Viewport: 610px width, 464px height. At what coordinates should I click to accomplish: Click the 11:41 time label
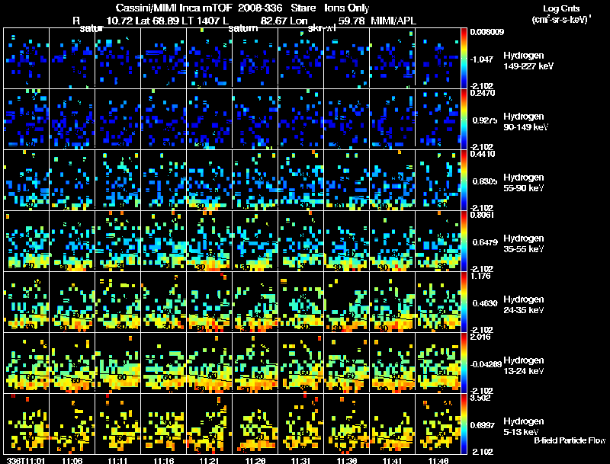393,461
